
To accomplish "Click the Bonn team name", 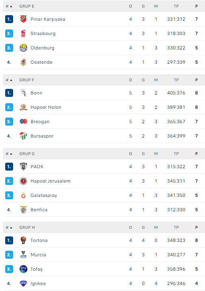I will (37, 93).
